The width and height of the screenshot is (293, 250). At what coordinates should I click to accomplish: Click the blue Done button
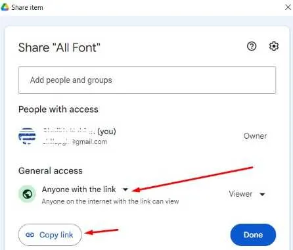pyautogui.click(x=253, y=235)
